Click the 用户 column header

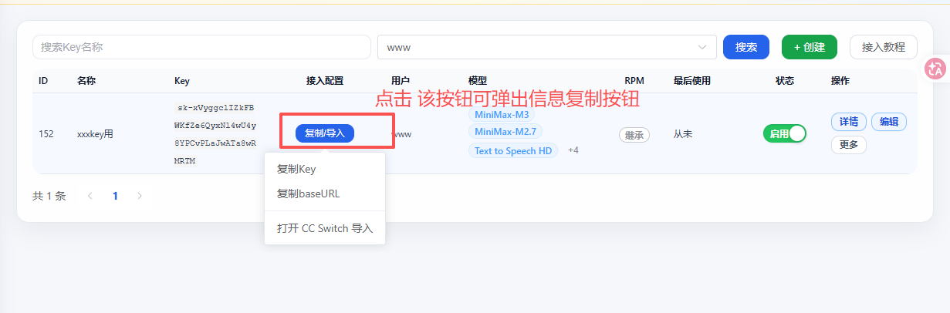click(401, 81)
